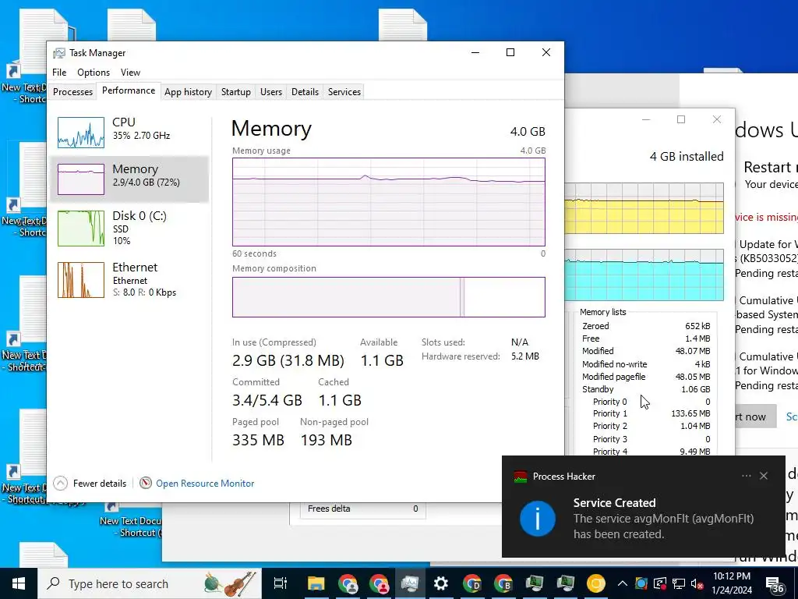Open the Options menu in Task Manager
The width and height of the screenshot is (798, 599).
tap(94, 73)
